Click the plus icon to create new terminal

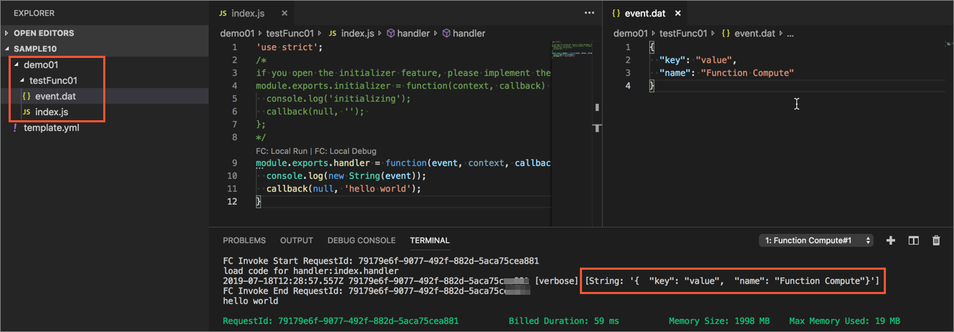pos(891,240)
